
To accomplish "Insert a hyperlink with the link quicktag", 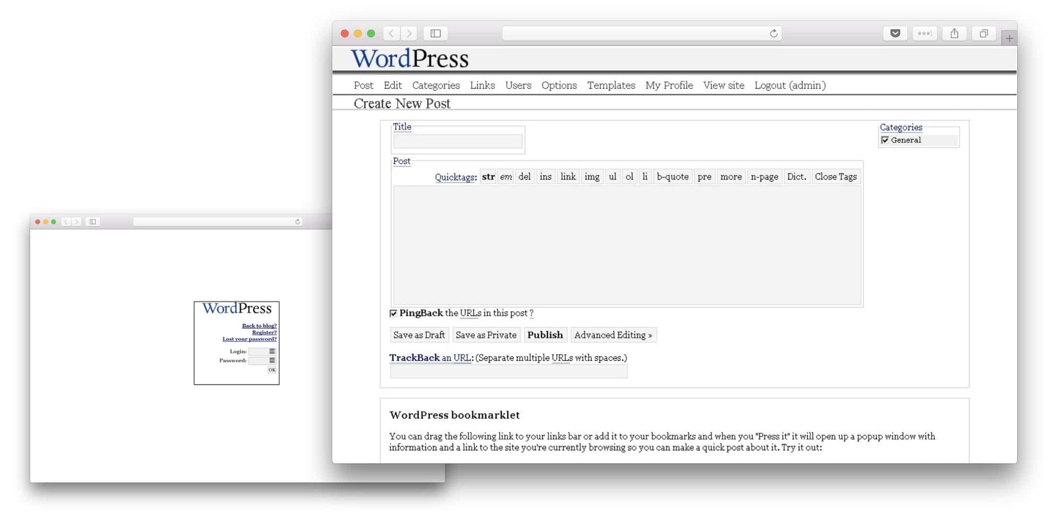I will (x=568, y=176).
